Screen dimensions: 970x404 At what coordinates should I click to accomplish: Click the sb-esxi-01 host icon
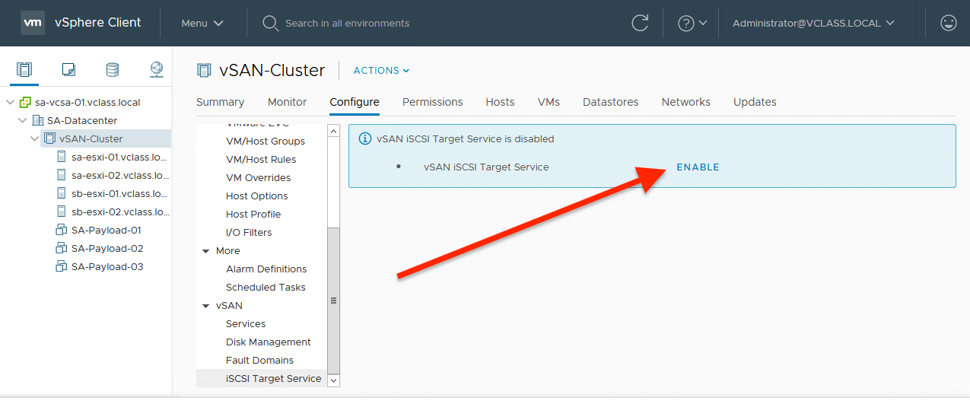click(x=62, y=193)
